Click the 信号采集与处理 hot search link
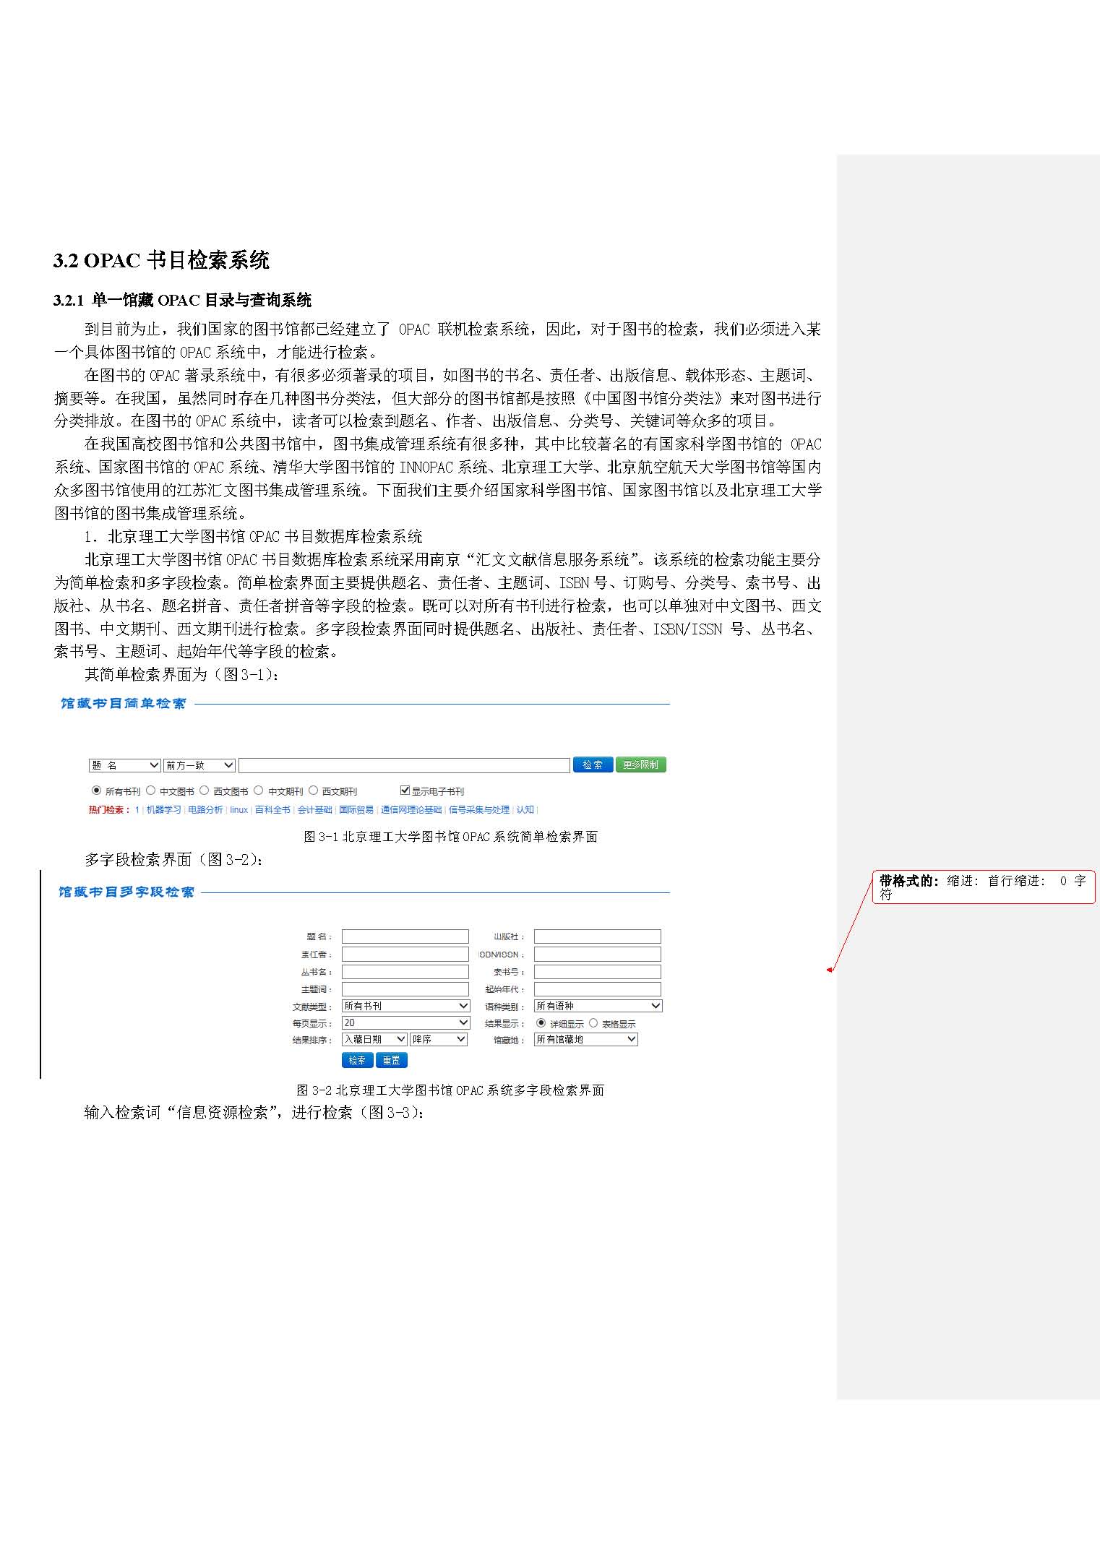This screenshot has width=1100, height=1555. 478,810
